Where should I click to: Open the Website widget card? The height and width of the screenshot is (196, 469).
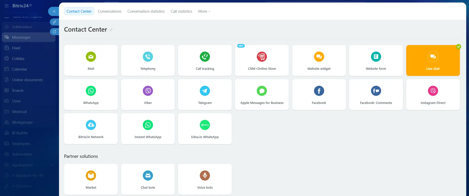pos(319,60)
